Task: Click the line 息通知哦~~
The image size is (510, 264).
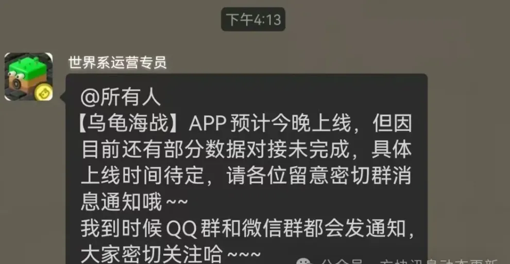Action: [134, 202]
